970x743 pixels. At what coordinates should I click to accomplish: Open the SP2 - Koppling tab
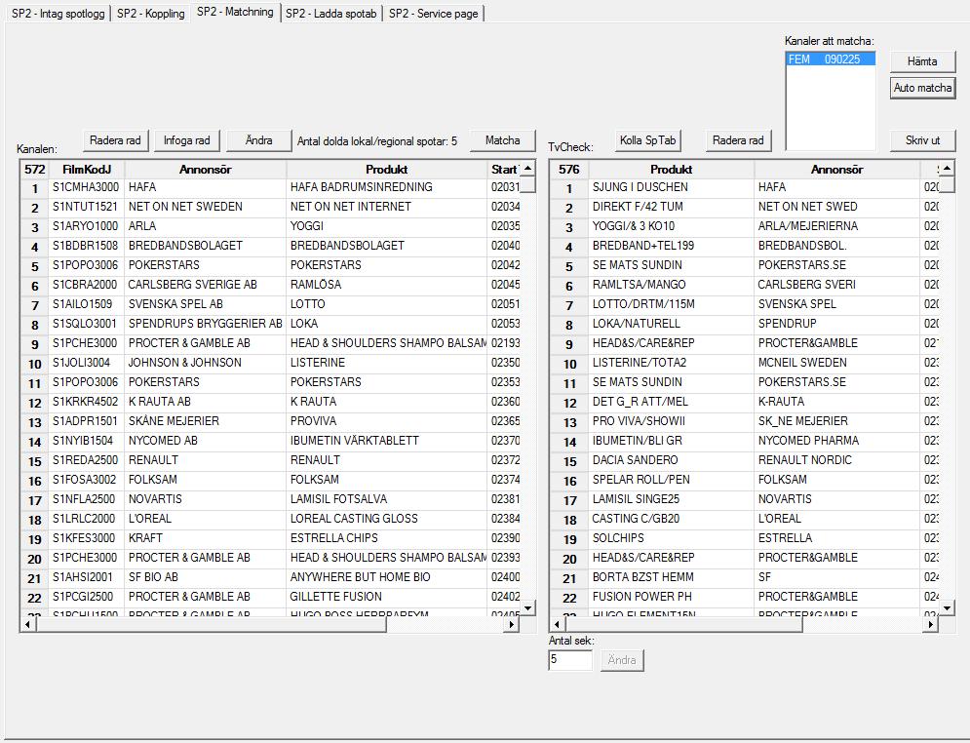(x=150, y=13)
